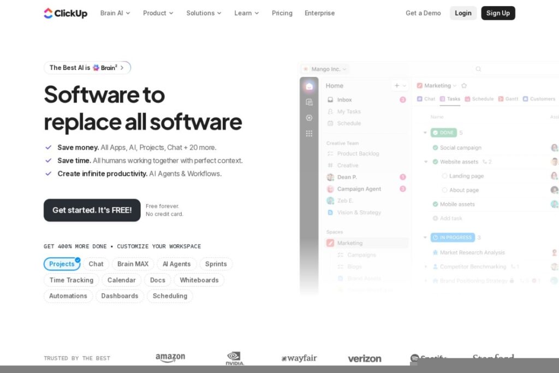Click the ClickUp logo
The width and height of the screenshot is (559, 373).
pyautogui.click(x=66, y=13)
